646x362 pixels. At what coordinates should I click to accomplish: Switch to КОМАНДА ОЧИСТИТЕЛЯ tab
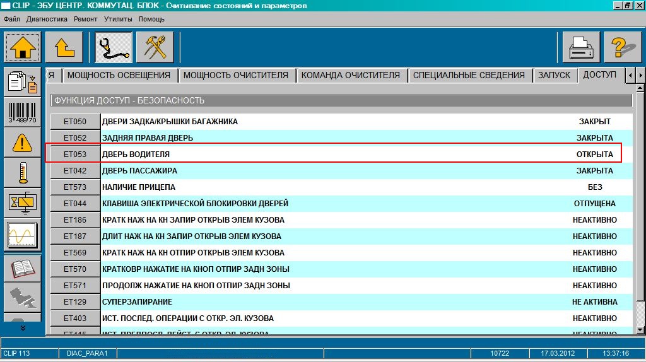point(351,76)
